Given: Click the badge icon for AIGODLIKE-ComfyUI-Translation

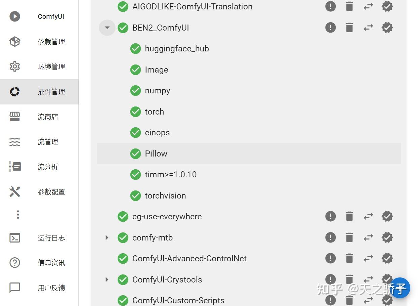Looking at the screenshot, I should click(x=387, y=6).
